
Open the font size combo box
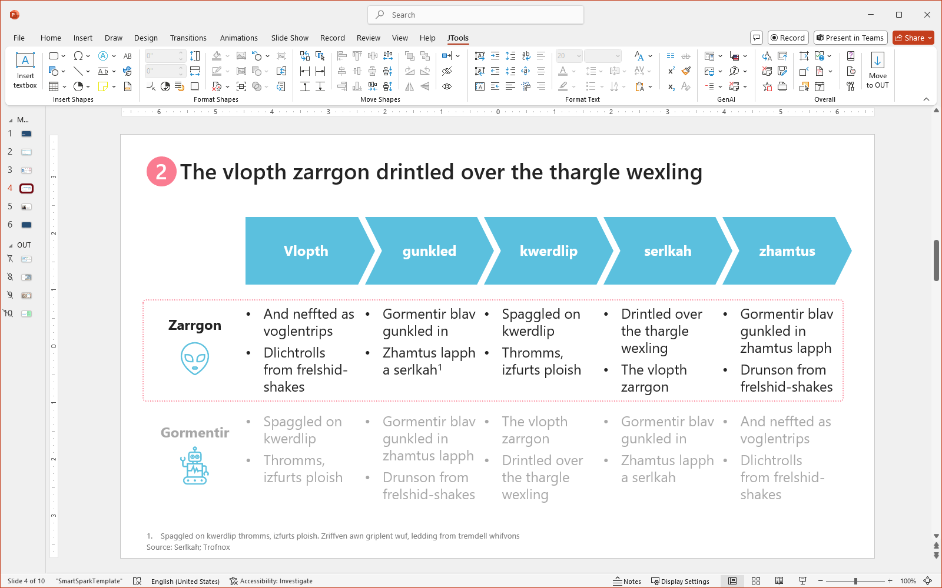tap(568, 56)
